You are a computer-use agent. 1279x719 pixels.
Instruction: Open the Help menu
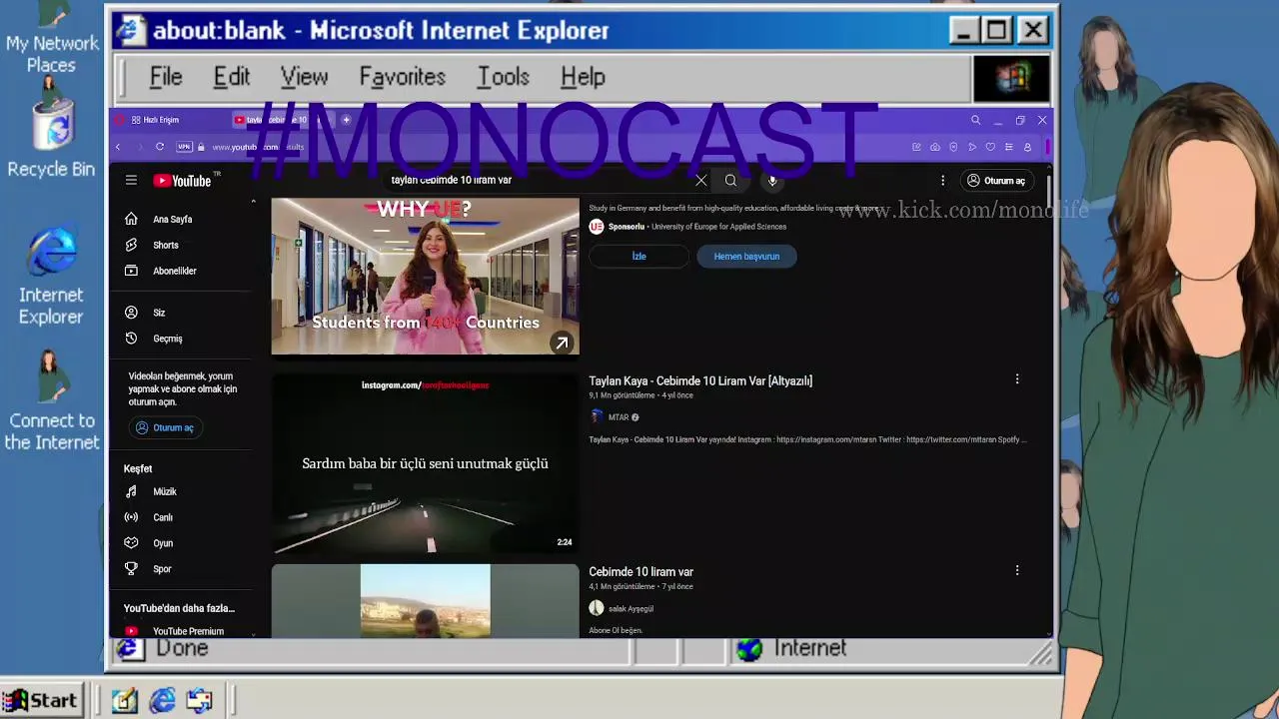pos(583,77)
